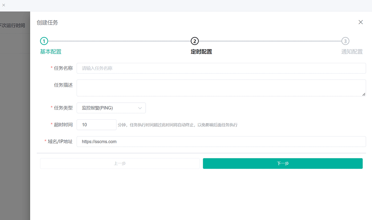Click the 下次运行时间 column header
This screenshot has height=220, width=372.
pos(12,25)
